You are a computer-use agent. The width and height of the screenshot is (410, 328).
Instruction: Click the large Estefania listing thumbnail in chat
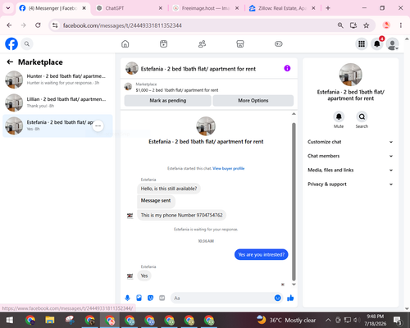coord(206,126)
